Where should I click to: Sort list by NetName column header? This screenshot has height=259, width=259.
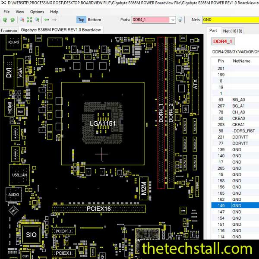click(x=241, y=61)
